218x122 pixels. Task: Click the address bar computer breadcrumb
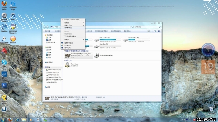57,27
